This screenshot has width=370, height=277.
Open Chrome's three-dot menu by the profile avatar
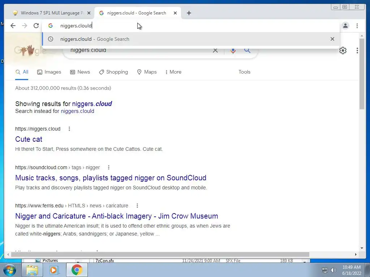point(357,26)
